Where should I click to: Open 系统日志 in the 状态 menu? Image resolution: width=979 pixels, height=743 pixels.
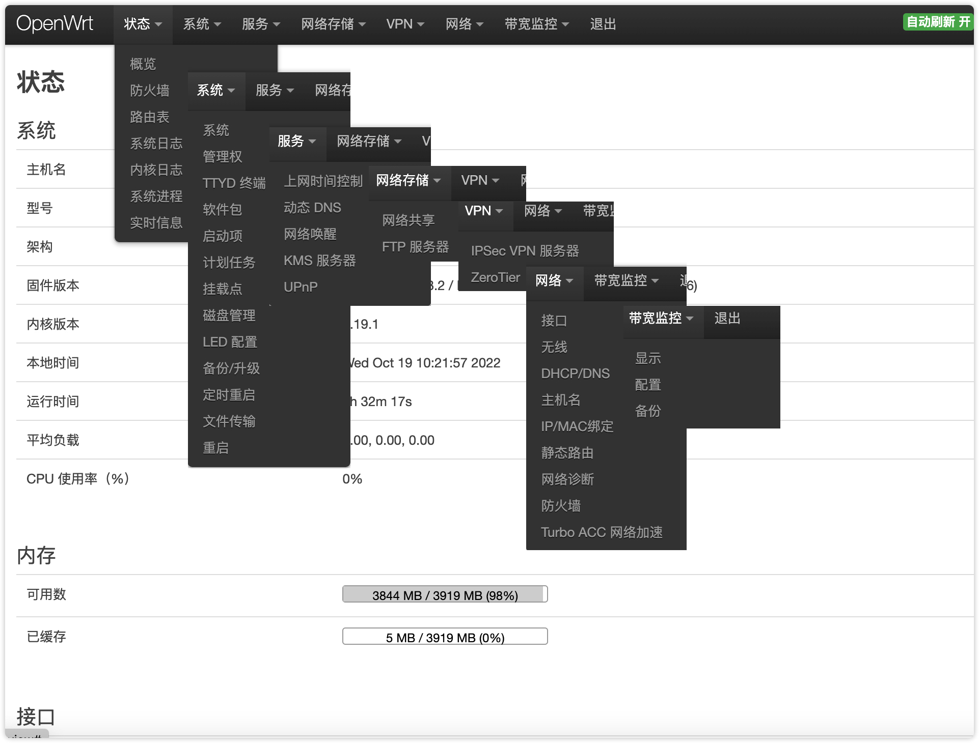156,143
